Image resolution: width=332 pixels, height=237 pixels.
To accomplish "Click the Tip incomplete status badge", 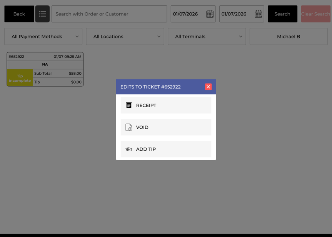I will (20, 78).
